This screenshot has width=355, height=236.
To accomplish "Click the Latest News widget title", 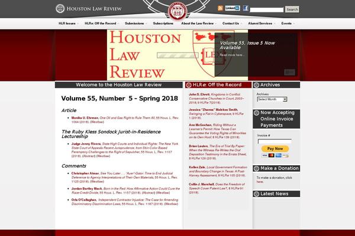I will [x=274, y=194].
